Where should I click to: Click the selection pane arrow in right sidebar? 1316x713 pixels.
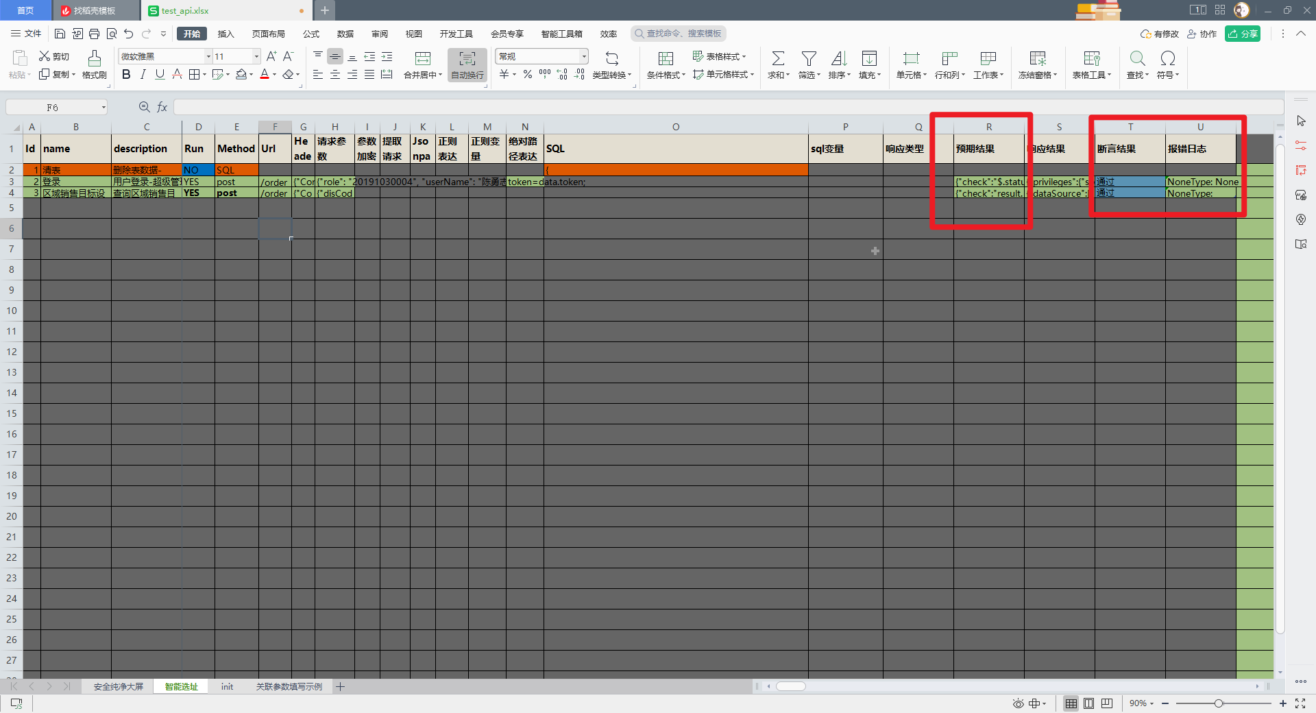(x=1301, y=121)
